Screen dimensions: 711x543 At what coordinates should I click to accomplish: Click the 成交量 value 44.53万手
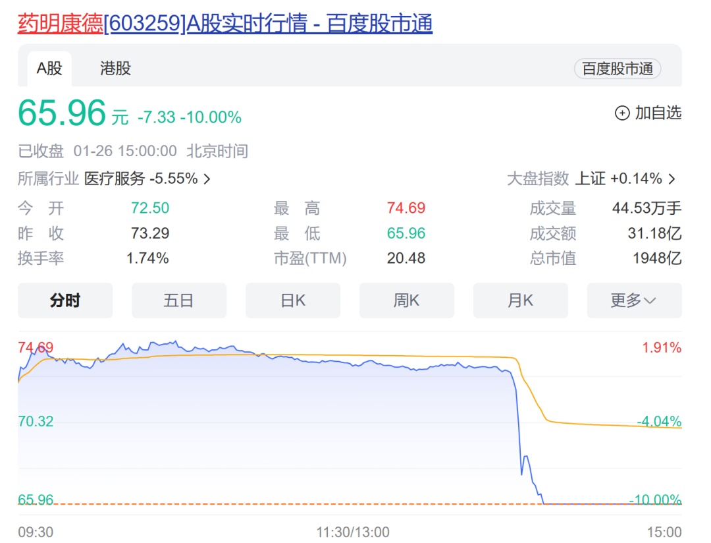click(x=646, y=208)
